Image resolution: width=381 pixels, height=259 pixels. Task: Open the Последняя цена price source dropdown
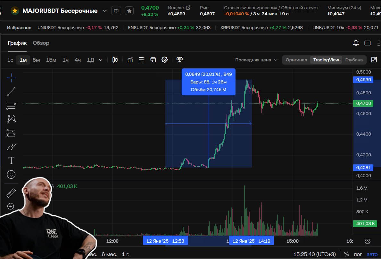click(x=256, y=60)
